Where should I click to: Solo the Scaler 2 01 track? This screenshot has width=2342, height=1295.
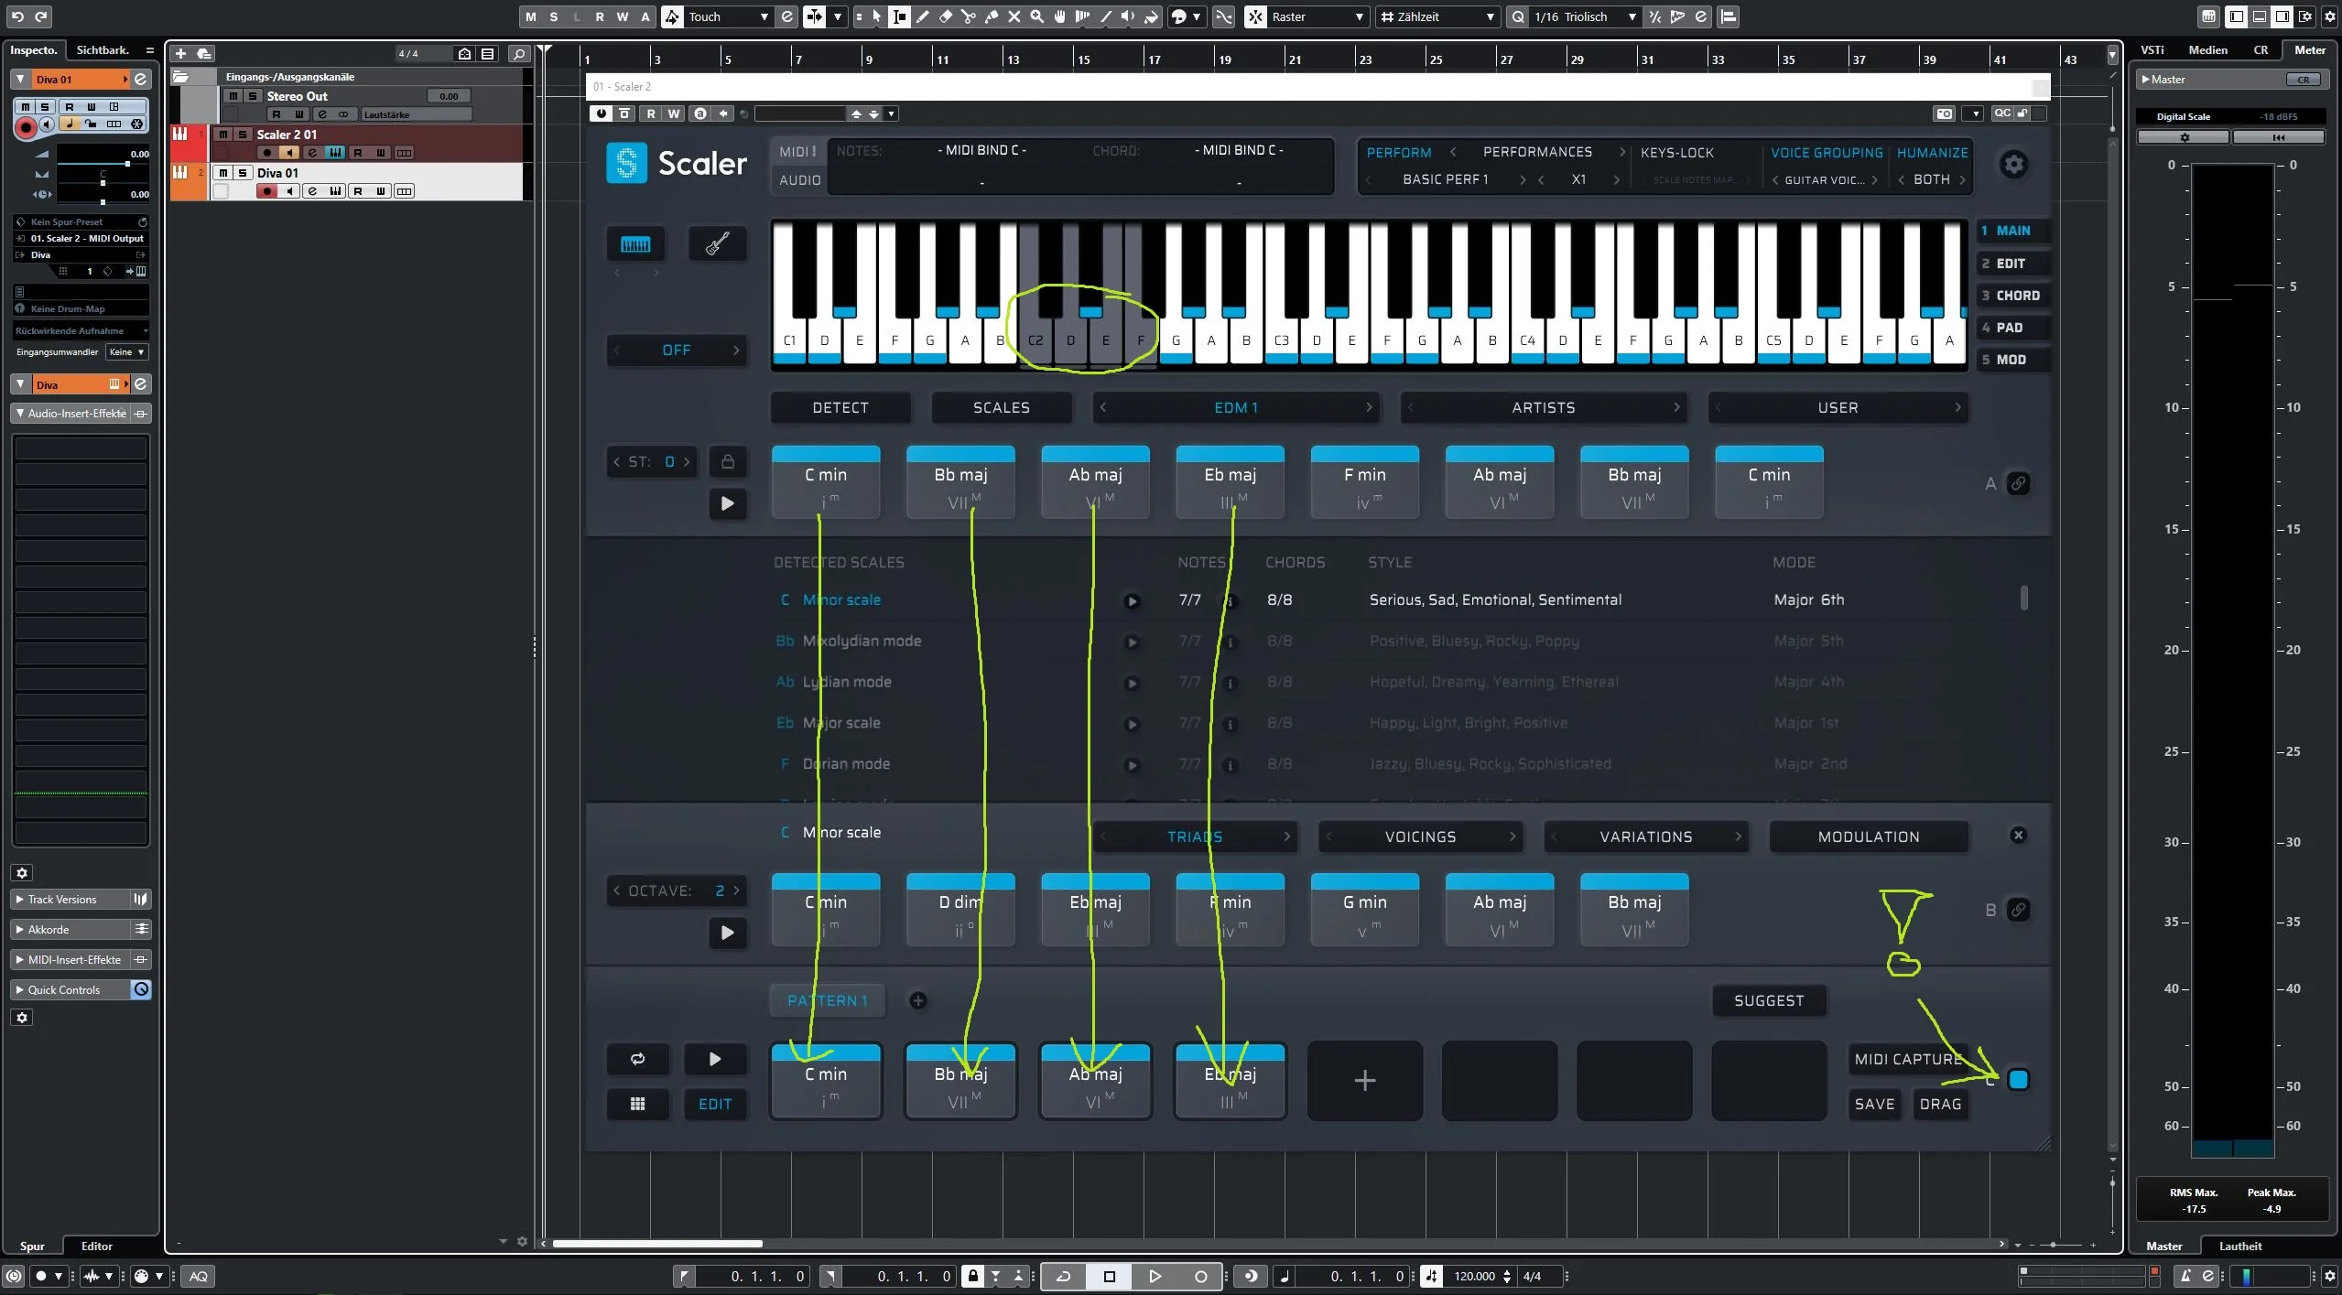(x=243, y=135)
